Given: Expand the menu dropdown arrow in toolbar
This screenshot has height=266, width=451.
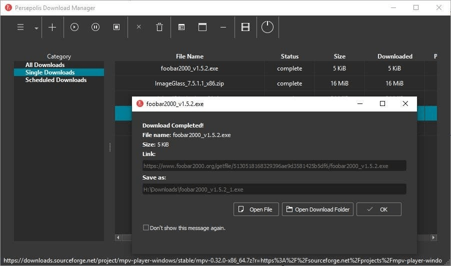Looking at the screenshot, I should 36,28.
